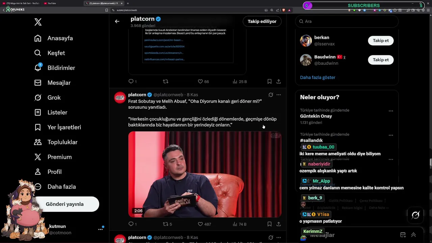Image resolution: width=432 pixels, height=243 pixels.
Task: Open Grok explain icon on Oha Diyorum tweet
Action: tap(271, 95)
